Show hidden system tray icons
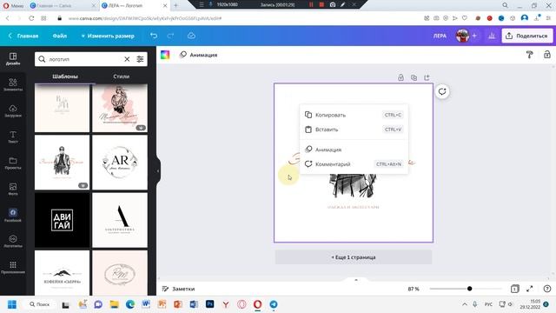 (x=465, y=304)
